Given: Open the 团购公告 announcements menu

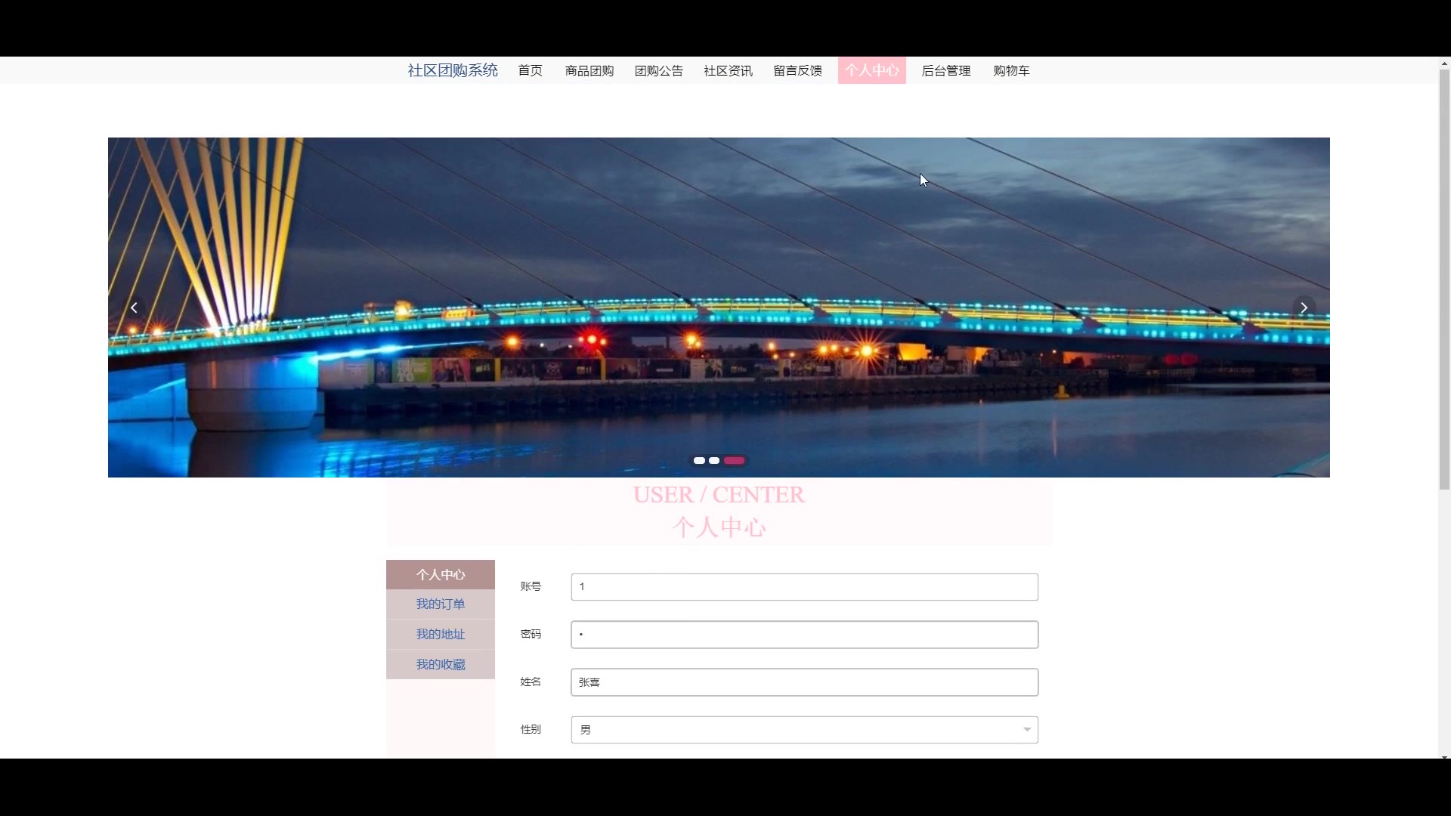Looking at the screenshot, I should click(x=658, y=70).
